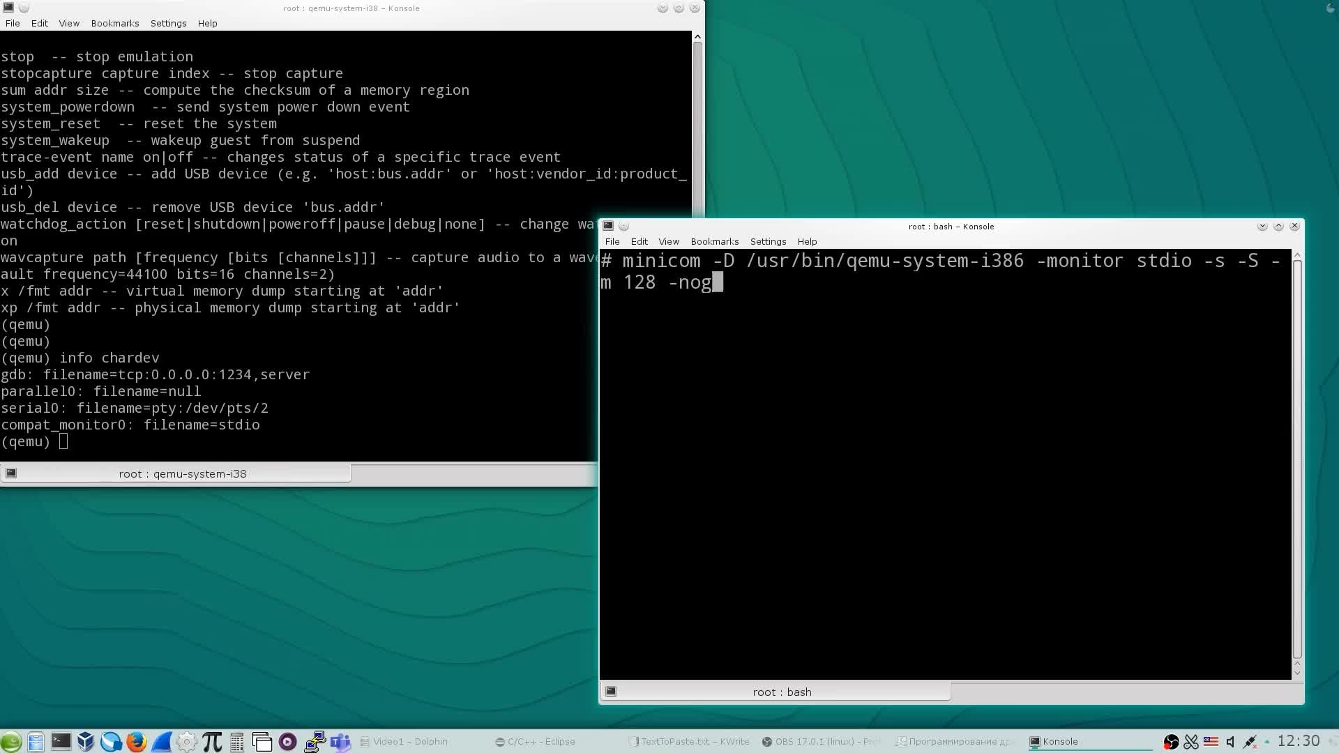This screenshot has width=1339, height=753.
Task: Click 'gdb: filename=tcp:0.0.0.0:1234,server' line
Action: [x=156, y=374]
